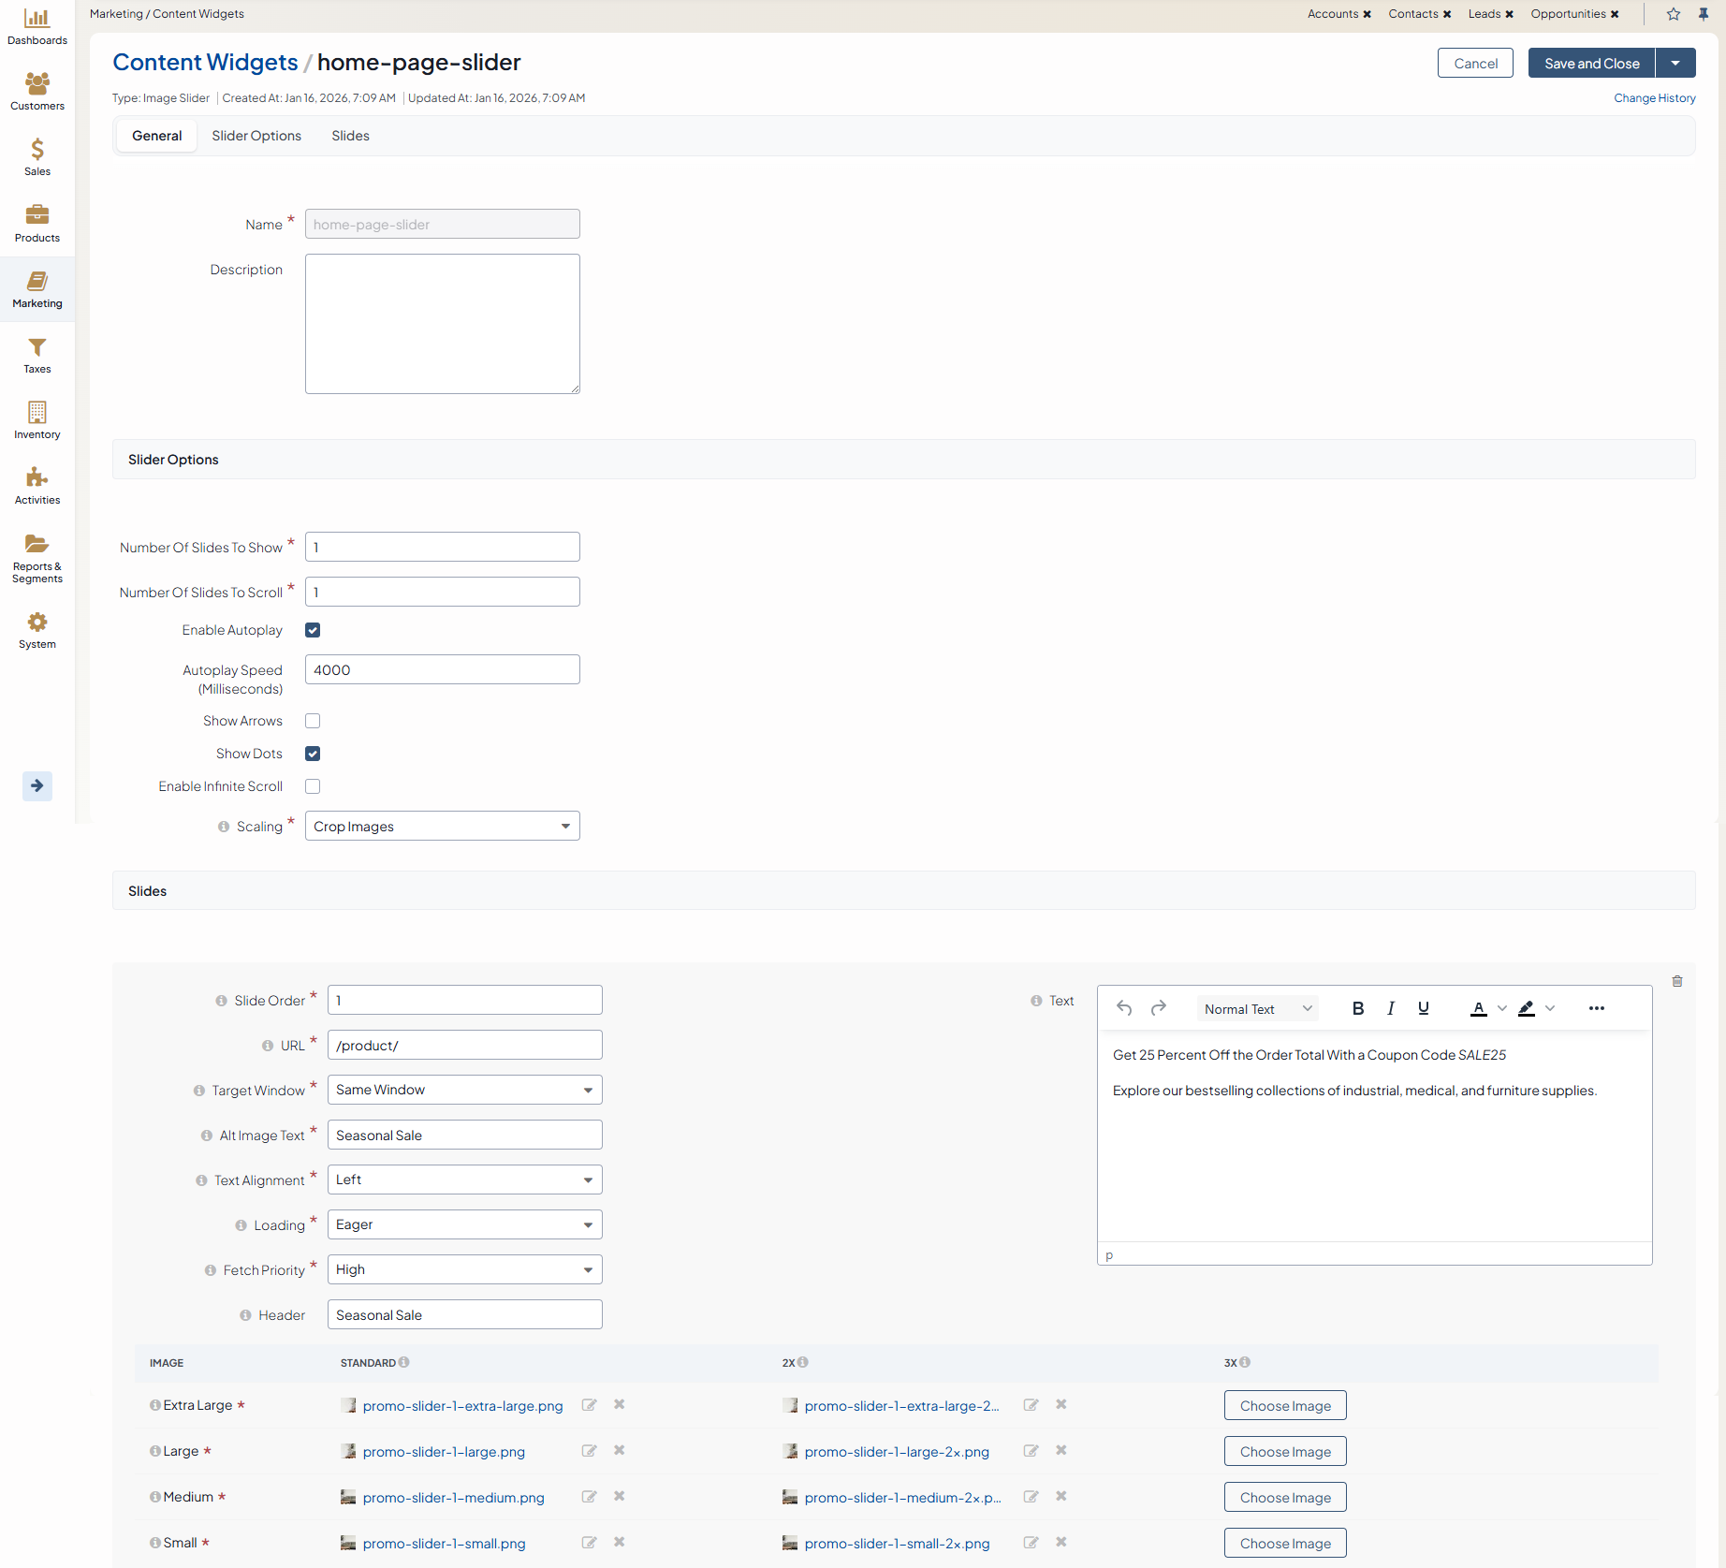
Task: Open the Normal Text style dropdown
Action: pyautogui.click(x=1257, y=1008)
